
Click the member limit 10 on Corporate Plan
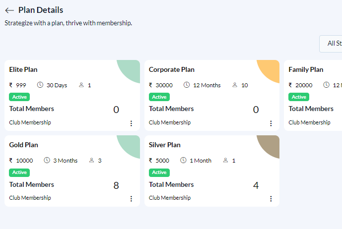click(x=245, y=85)
